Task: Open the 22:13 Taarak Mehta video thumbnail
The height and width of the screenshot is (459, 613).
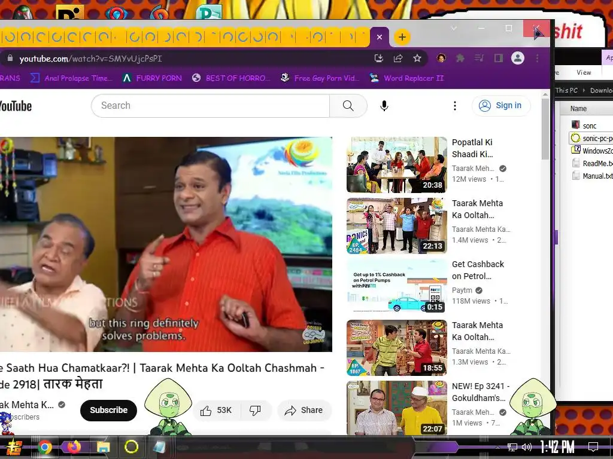Action: coord(396,225)
